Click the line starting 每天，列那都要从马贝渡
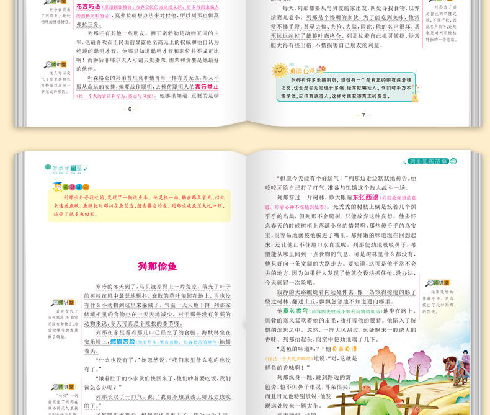 pos(351,8)
